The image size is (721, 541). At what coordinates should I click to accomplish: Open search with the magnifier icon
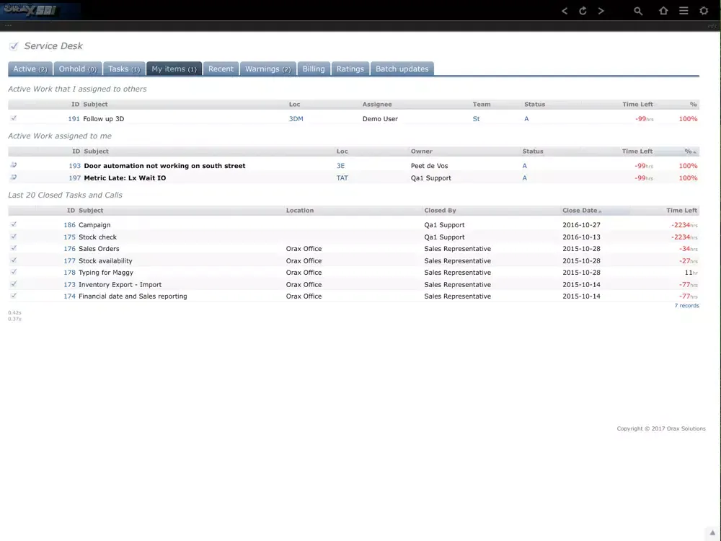[638, 11]
